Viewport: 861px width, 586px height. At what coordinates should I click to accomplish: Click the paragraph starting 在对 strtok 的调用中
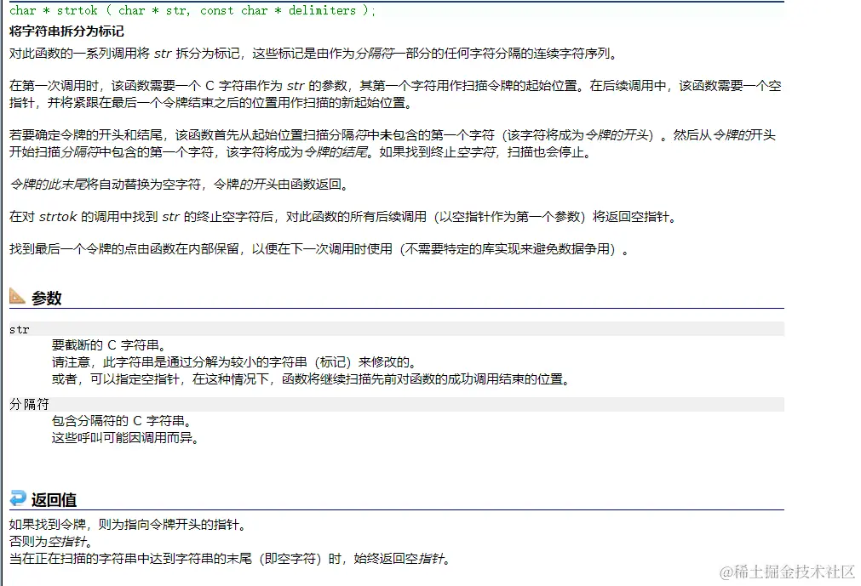click(x=344, y=217)
